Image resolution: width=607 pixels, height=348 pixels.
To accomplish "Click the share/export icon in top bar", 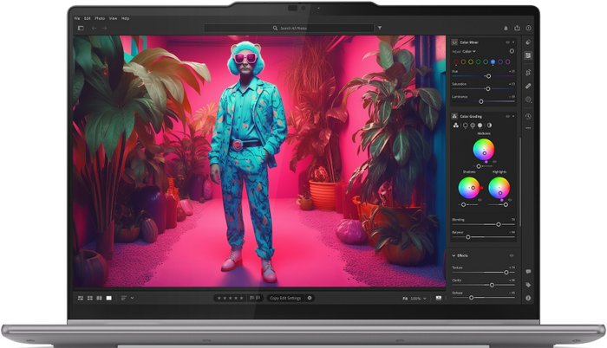I will [518, 28].
